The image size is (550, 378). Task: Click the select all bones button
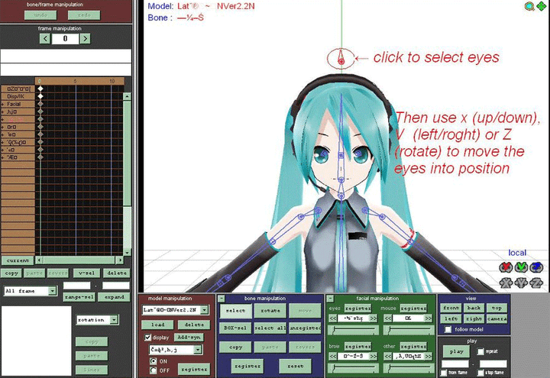pyautogui.click(x=270, y=328)
